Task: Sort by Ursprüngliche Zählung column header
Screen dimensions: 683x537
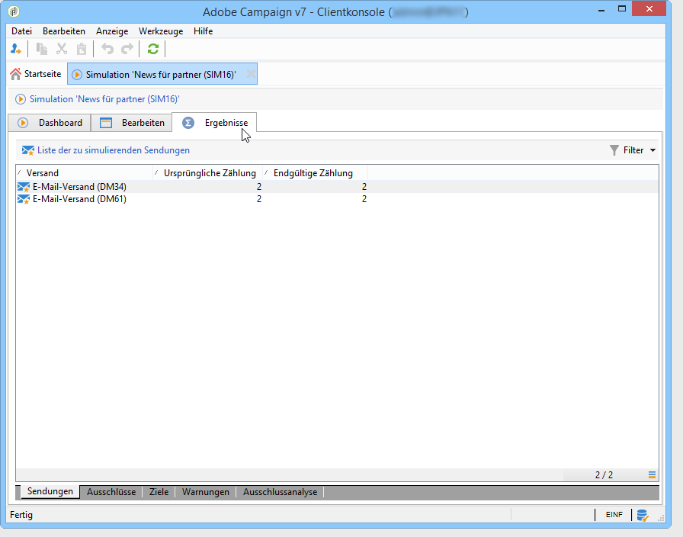Action: click(x=208, y=173)
